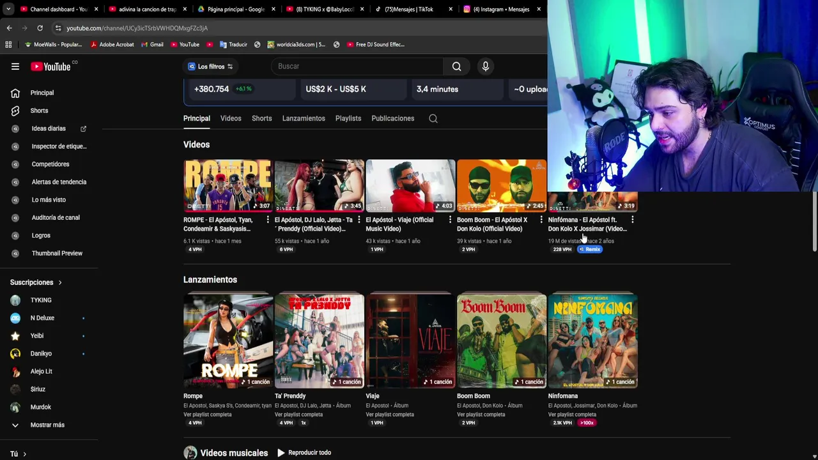
Task: Open Ninfomana release album cover
Action: 593,341
